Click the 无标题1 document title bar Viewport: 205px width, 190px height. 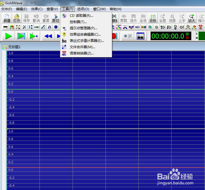point(102,47)
